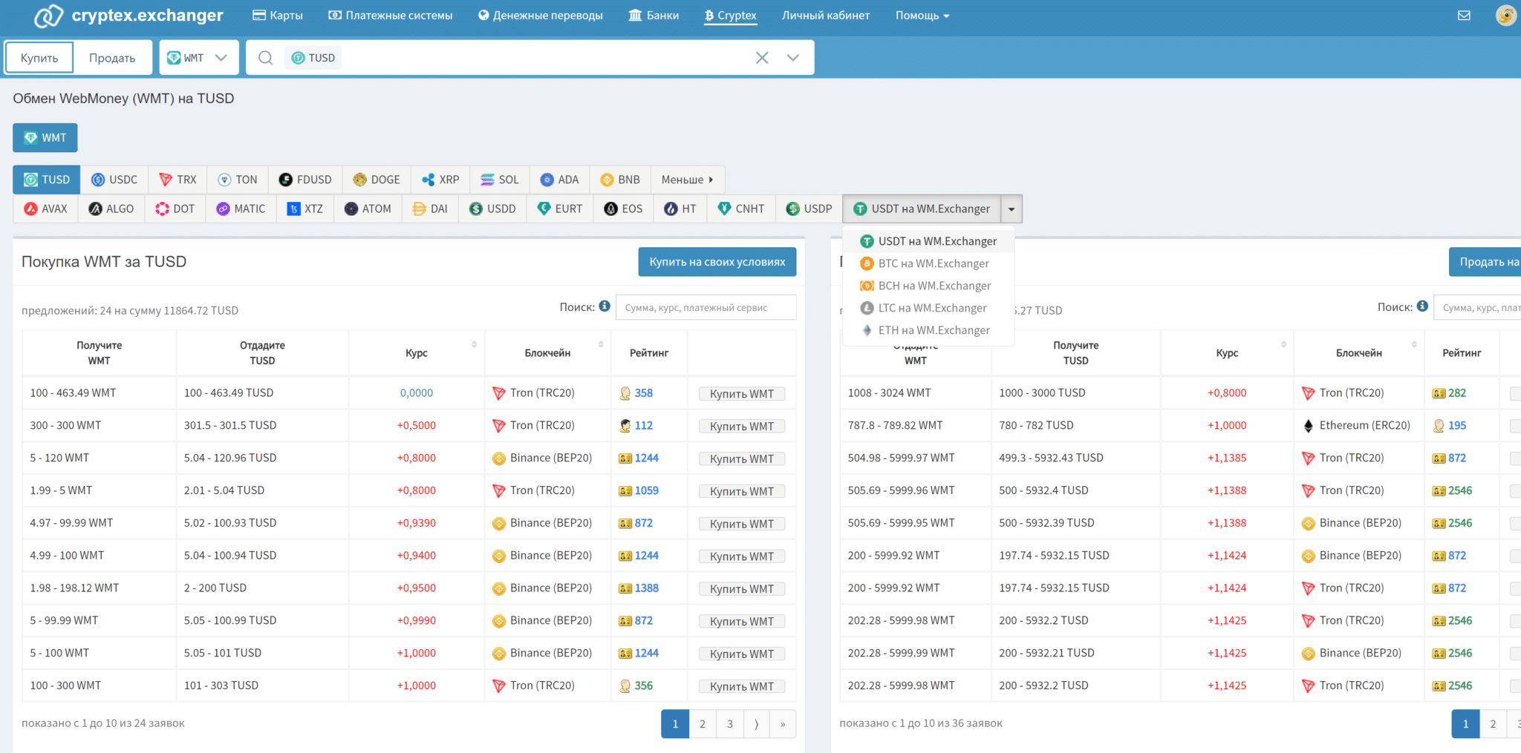Expand the Помощь dropdown menu

pyautogui.click(x=922, y=16)
